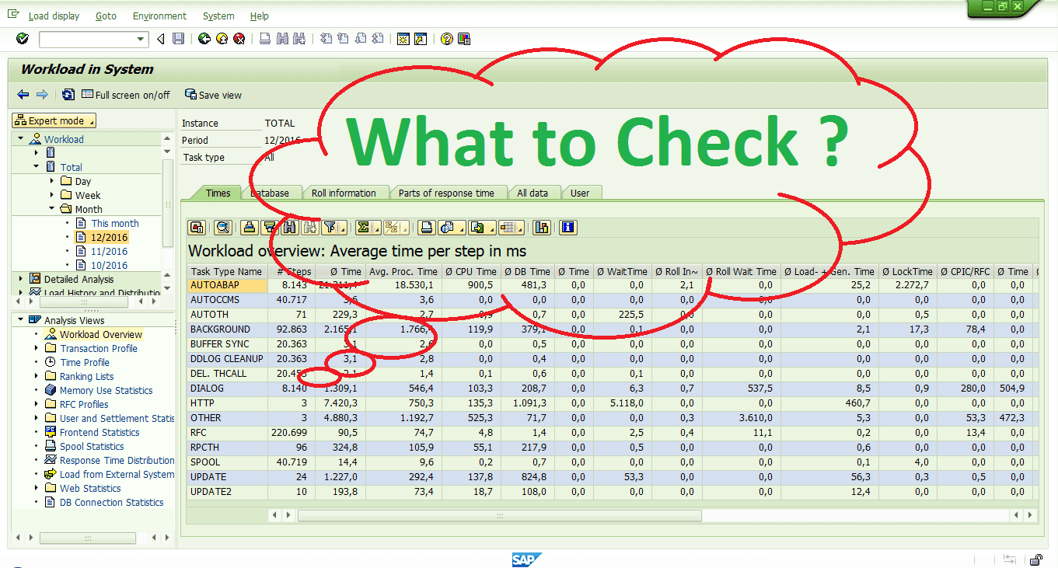Open the Environment menu
The height and width of the screenshot is (568, 1058).
coord(159,16)
